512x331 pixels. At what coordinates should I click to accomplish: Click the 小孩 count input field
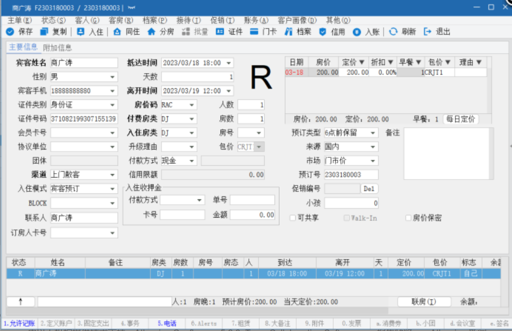351,203
